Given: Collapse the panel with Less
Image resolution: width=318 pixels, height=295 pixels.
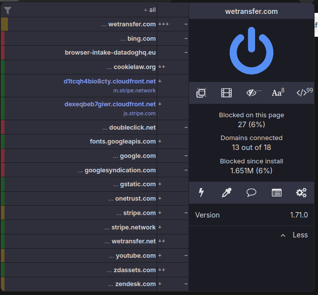Looking at the screenshot, I should click(x=294, y=235).
